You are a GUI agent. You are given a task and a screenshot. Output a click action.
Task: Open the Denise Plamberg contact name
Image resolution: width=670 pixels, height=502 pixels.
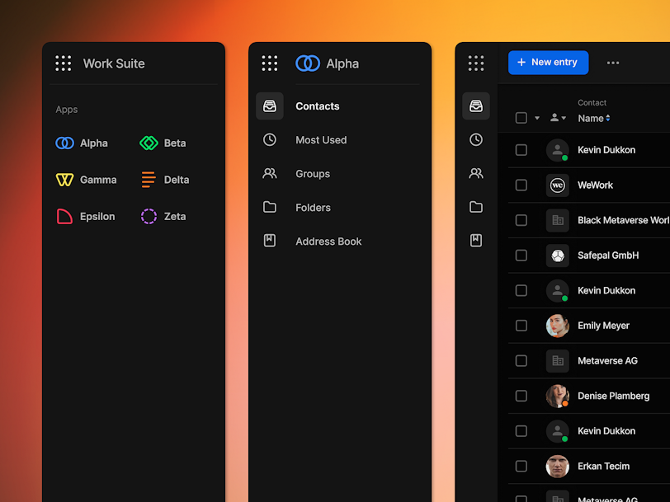point(614,396)
